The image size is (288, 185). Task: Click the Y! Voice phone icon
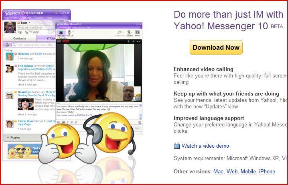[x=26, y=32]
